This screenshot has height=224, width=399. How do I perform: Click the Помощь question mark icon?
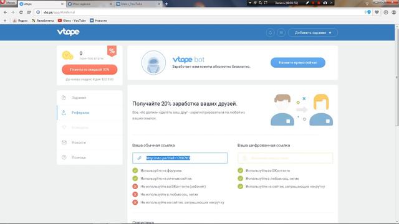(x=64, y=157)
